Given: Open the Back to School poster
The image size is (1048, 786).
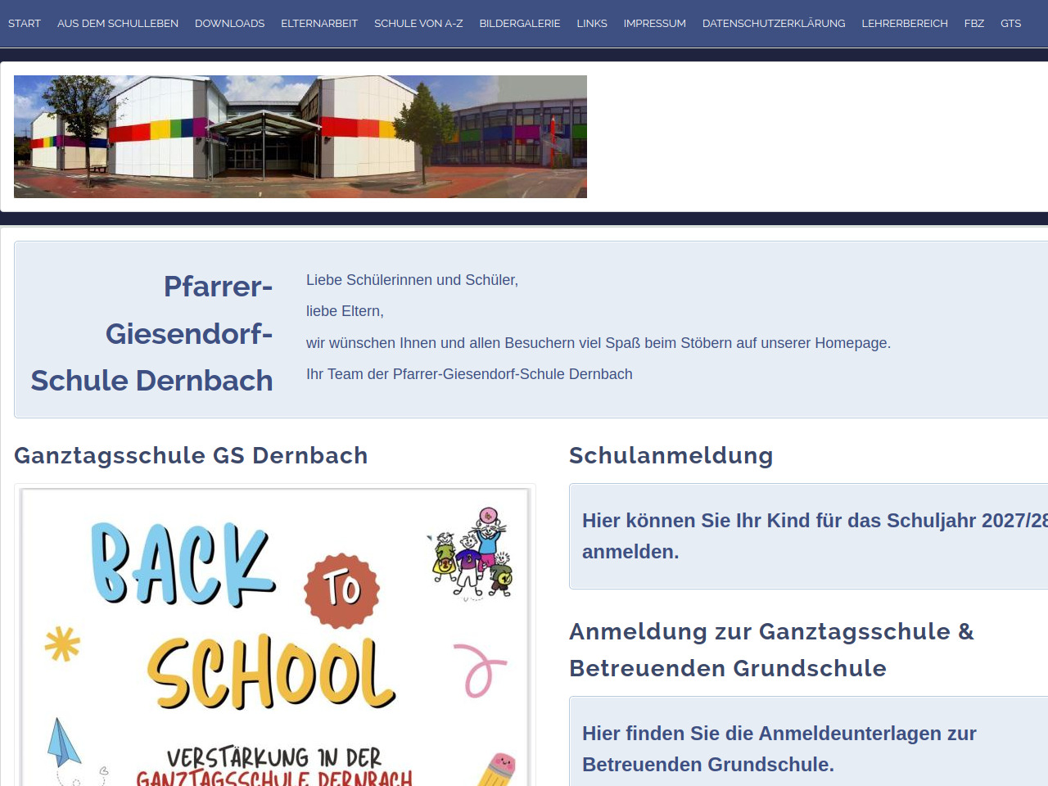Looking at the screenshot, I should 275,637.
